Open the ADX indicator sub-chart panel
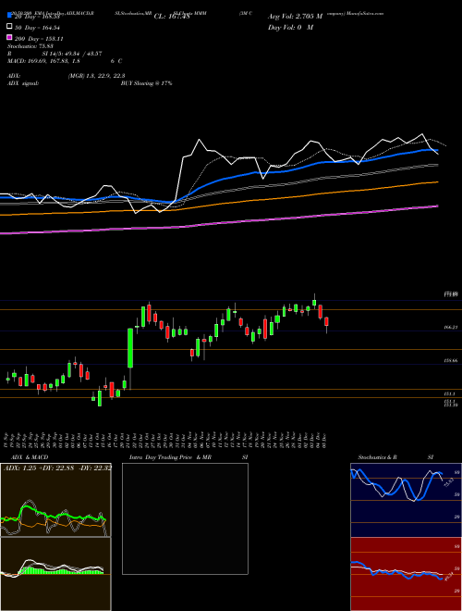The height and width of the screenshot is (611, 462). [55, 500]
